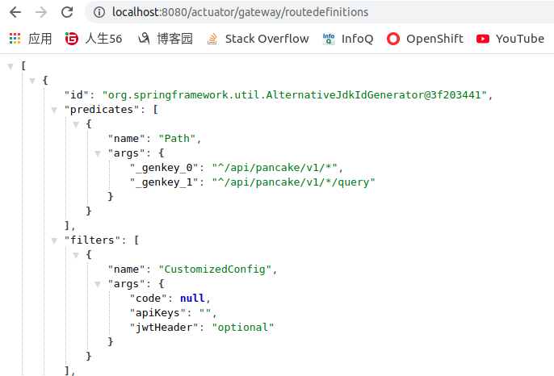Collapse the CustomizedConfig filter object

(76, 255)
